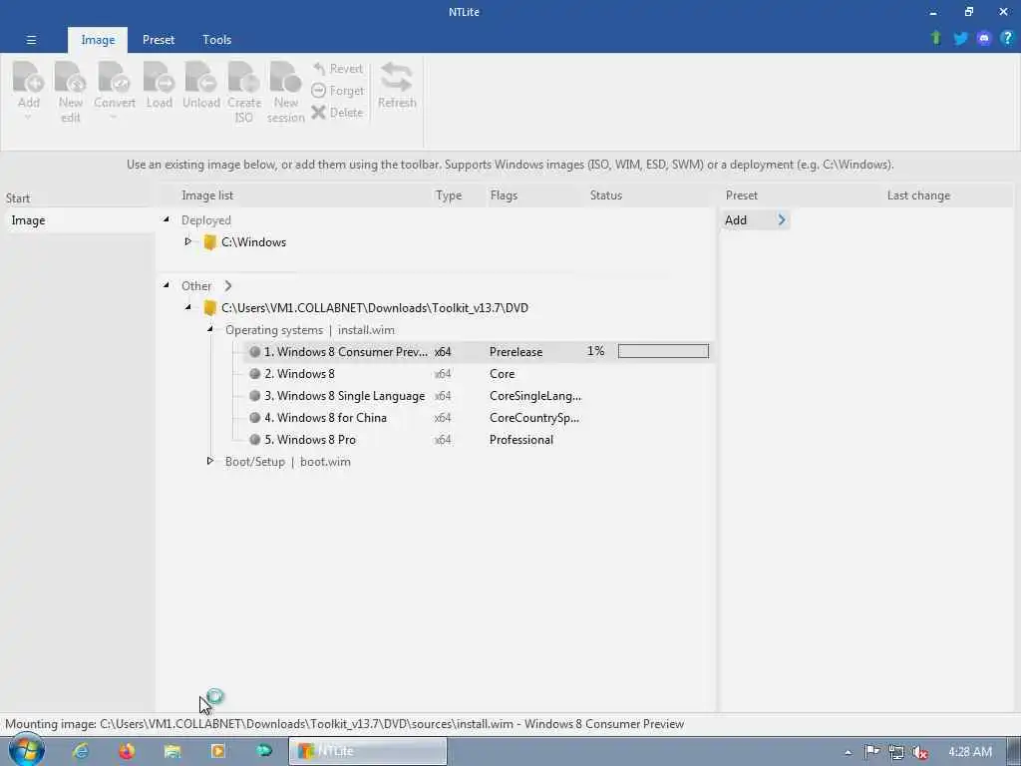Click the Delete toolbar item
This screenshot has height=766, width=1021.
click(337, 112)
